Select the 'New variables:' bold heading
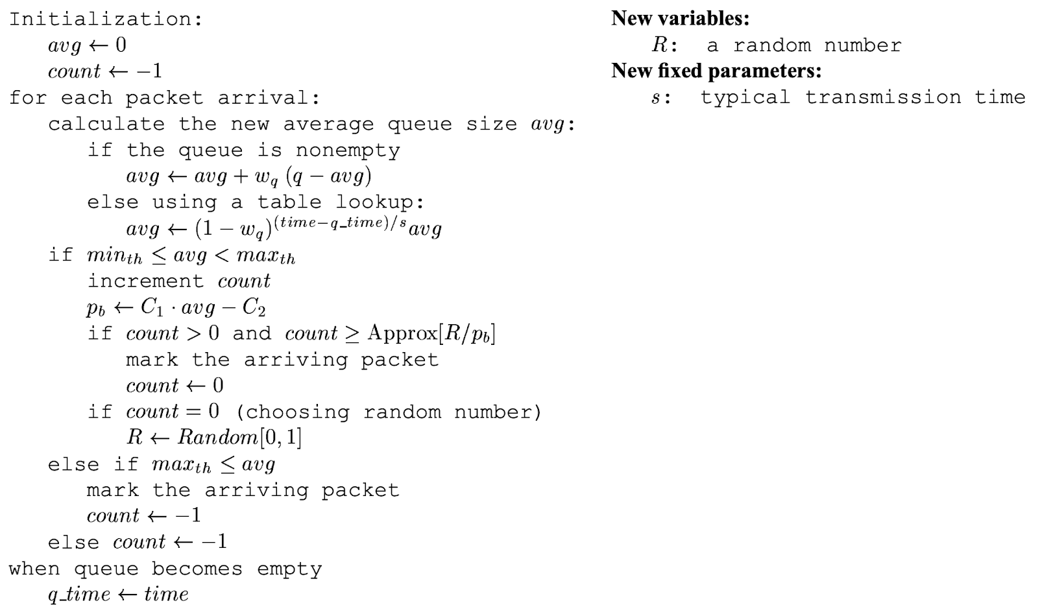This screenshot has height=614, width=1038. [x=680, y=18]
